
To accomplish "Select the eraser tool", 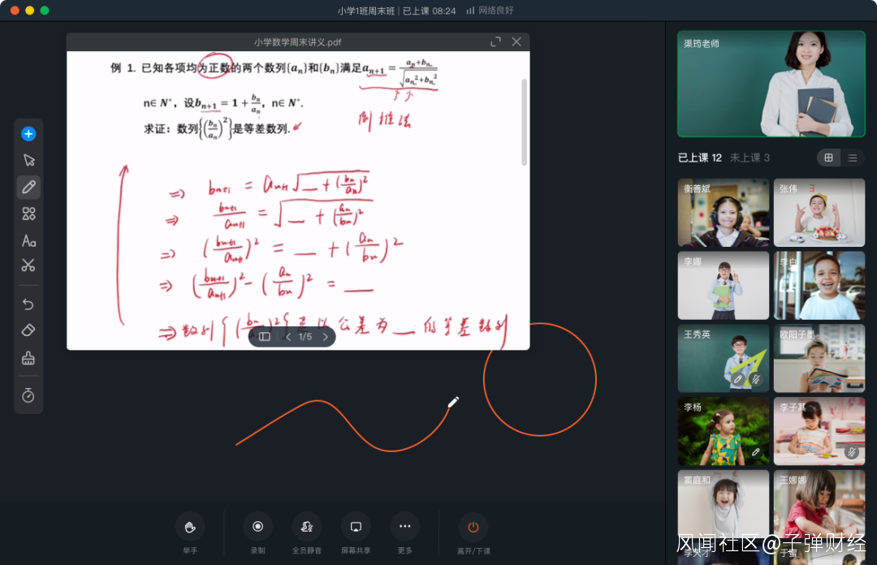I will tap(28, 330).
